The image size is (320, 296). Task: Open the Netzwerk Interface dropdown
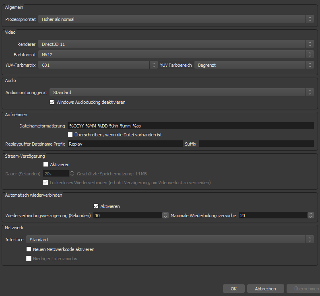click(169, 240)
